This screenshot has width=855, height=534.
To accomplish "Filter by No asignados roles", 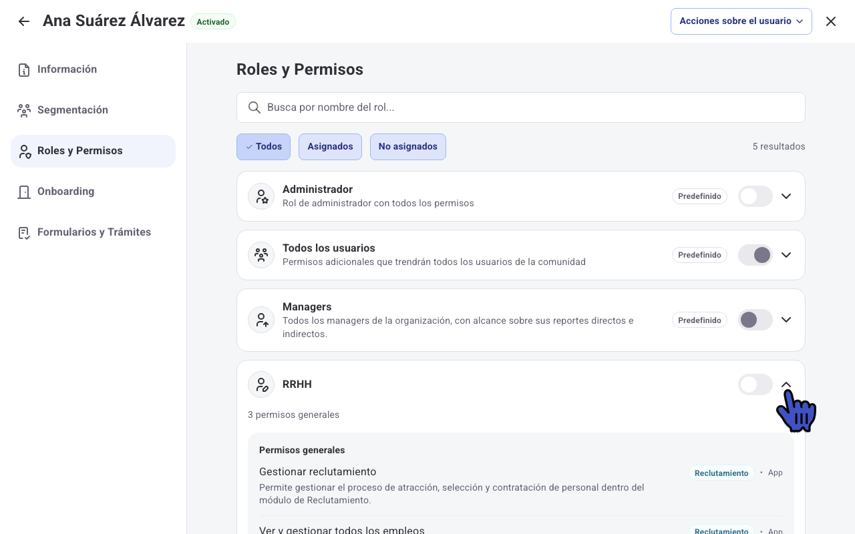I will coord(408,147).
